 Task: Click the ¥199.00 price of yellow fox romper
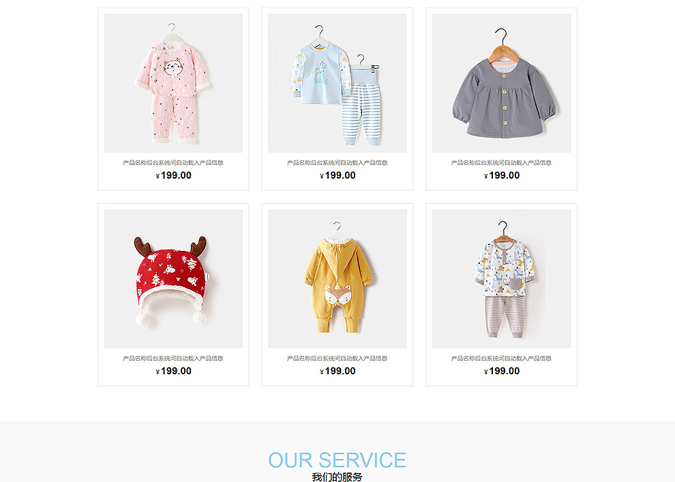[x=337, y=371]
